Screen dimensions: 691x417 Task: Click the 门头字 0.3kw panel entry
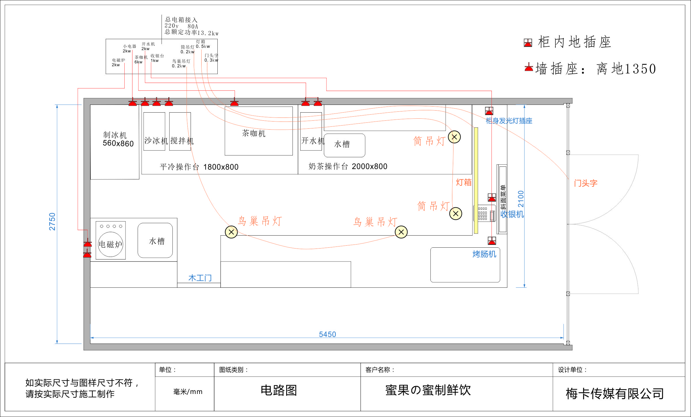[x=211, y=58]
